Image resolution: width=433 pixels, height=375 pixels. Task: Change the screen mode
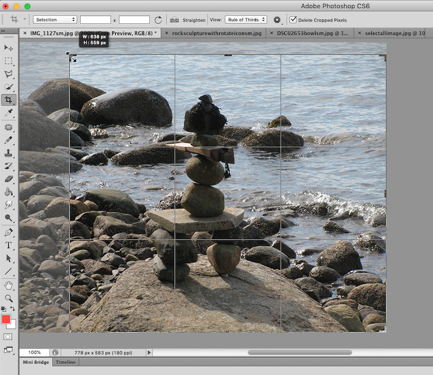(x=8, y=350)
